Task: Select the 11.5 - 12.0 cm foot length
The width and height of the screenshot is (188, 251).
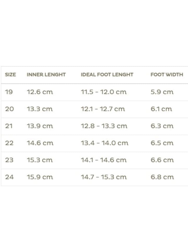Action: [104, 92]
